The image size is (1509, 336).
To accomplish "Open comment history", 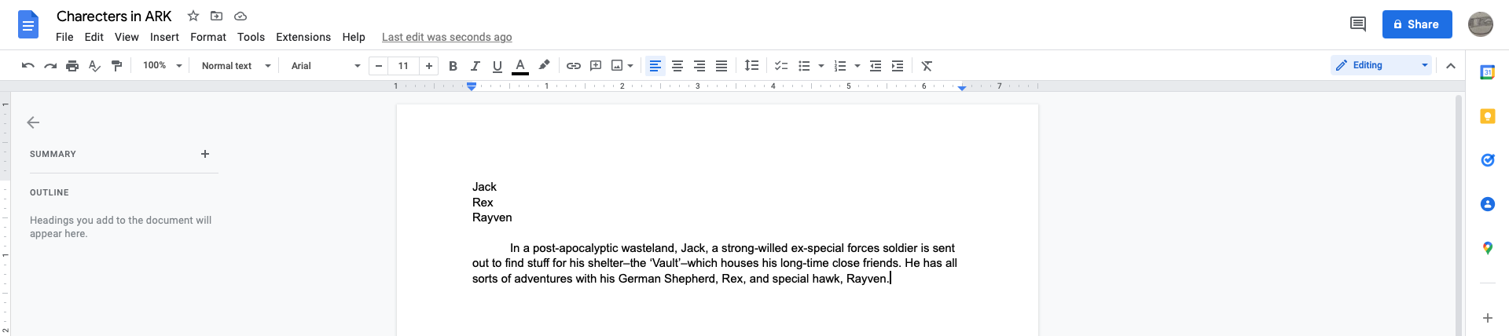I will tap(1357, 24).
